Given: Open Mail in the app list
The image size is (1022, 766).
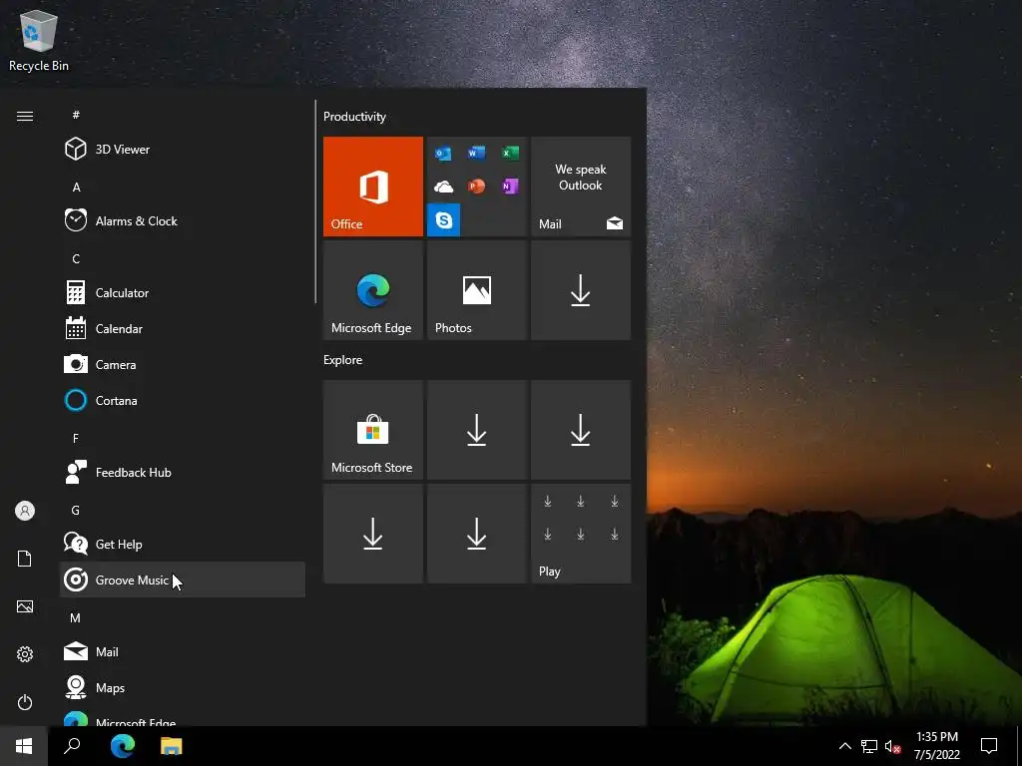Looking at the screenshot, I should 183,651.
